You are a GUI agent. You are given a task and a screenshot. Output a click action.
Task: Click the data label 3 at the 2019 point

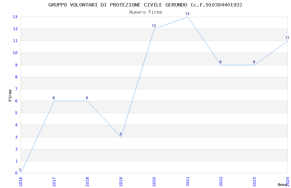[x=121, y=134]
